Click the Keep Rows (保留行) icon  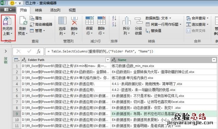pyautogui.click(x=90, y=20)
